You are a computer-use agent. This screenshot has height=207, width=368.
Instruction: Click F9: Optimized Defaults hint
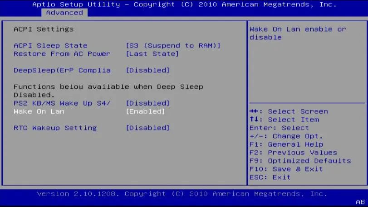[300, 161]
